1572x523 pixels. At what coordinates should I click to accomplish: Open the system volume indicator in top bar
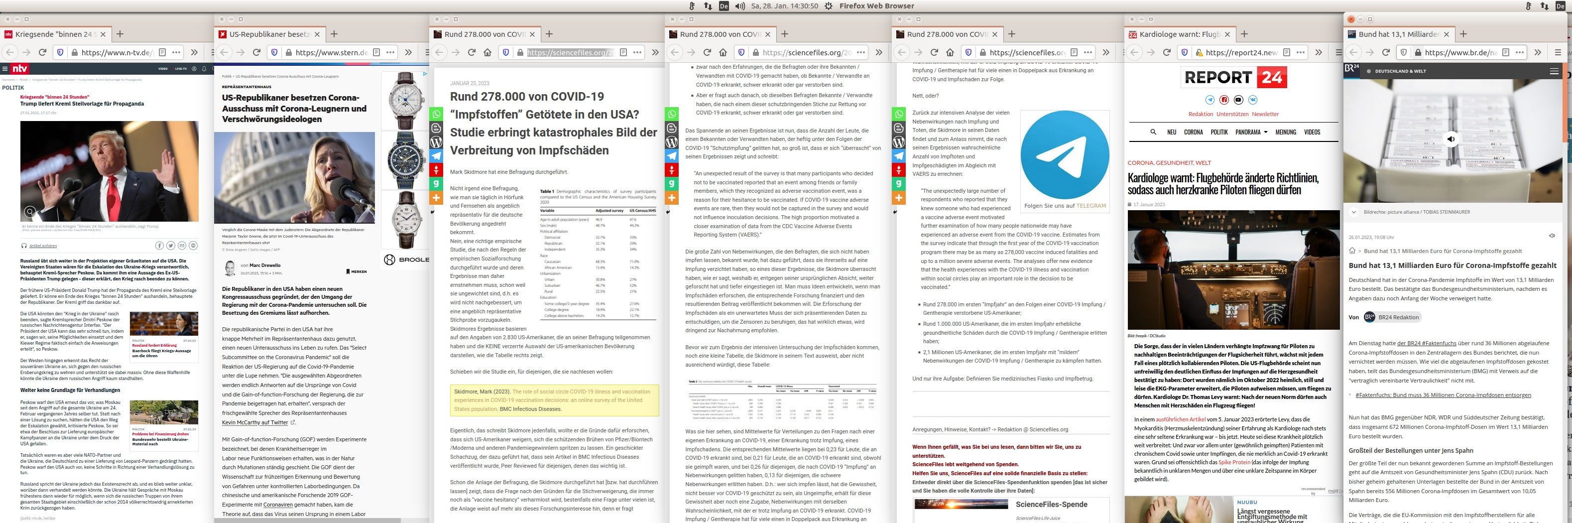point(739,6)
